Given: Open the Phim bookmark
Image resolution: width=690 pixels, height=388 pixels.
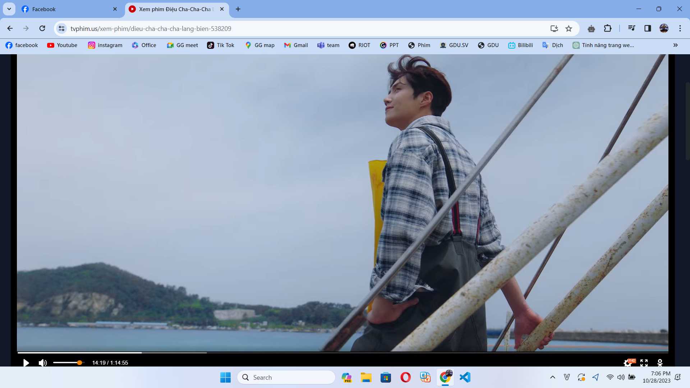Looking at the screenshot, I should (x=419, y=45).
